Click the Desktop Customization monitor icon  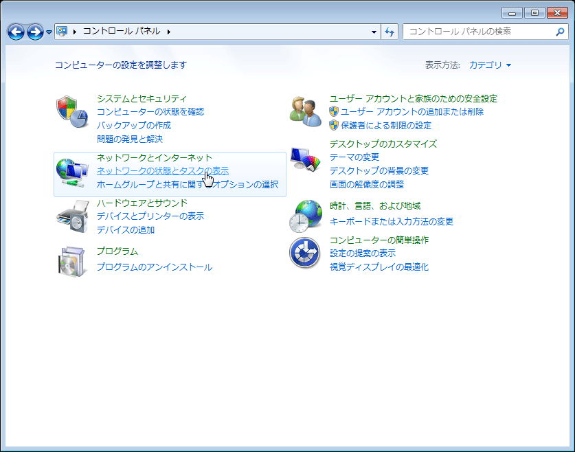coord(305,161)
